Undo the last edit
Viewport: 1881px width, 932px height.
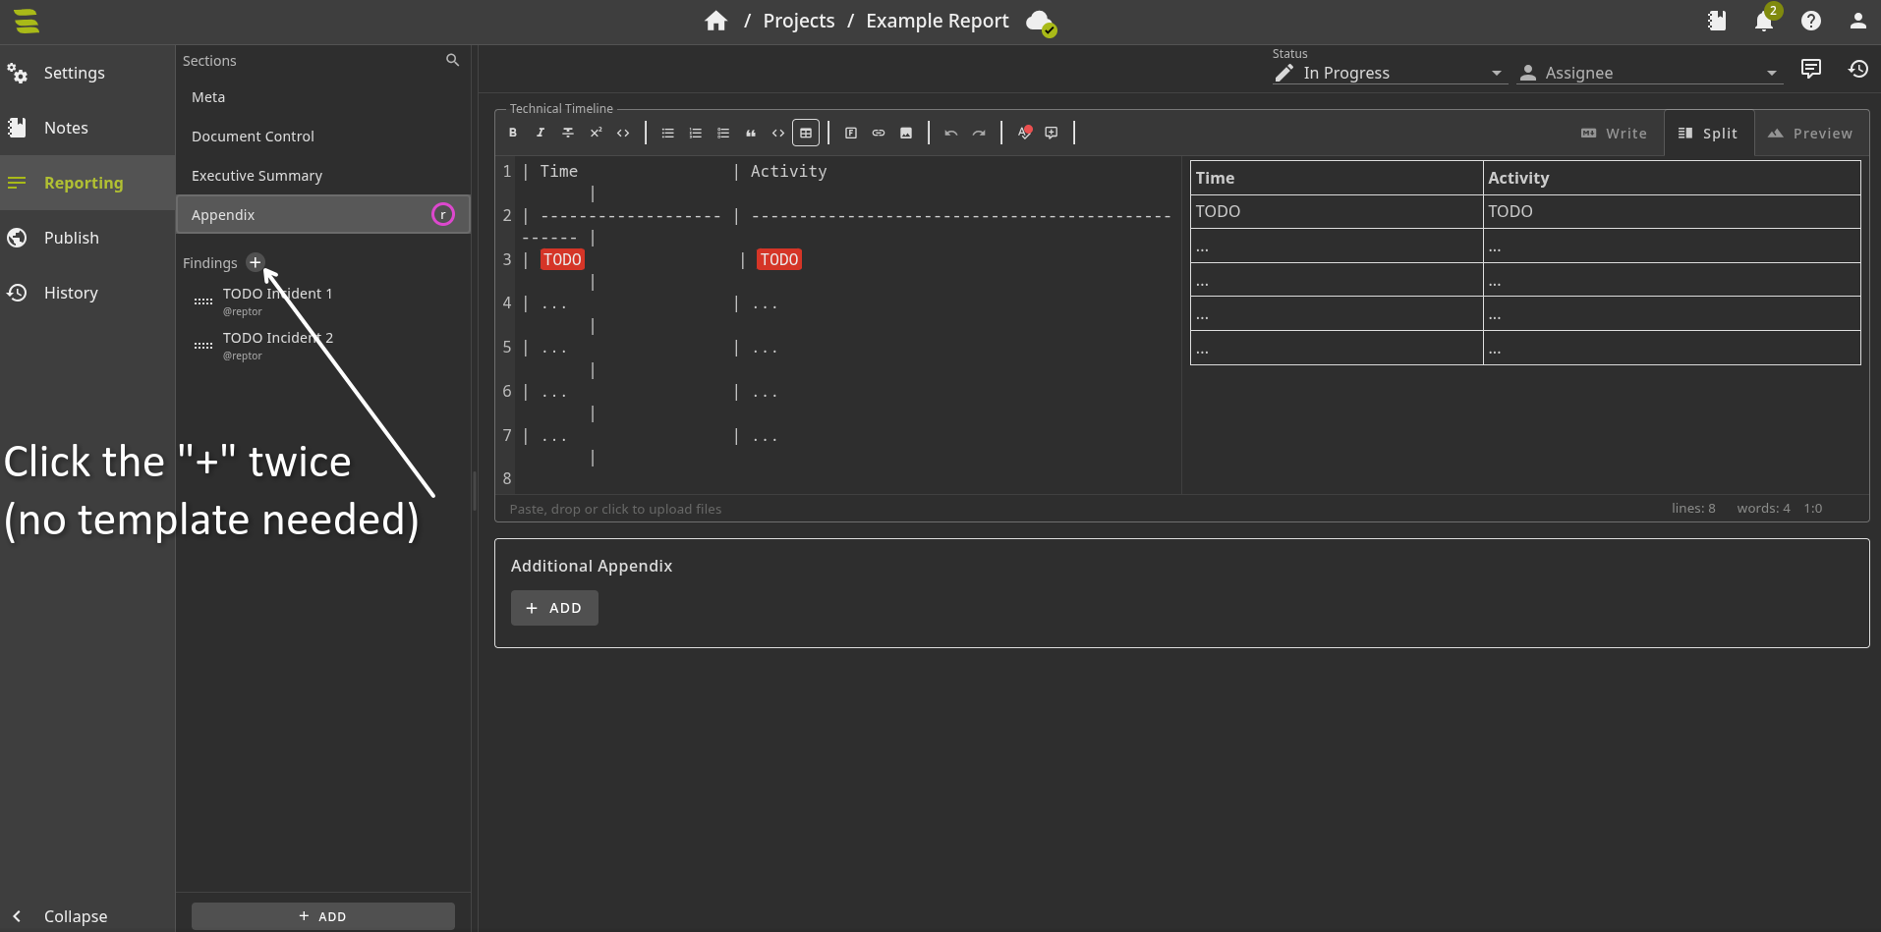click(950, 133)
